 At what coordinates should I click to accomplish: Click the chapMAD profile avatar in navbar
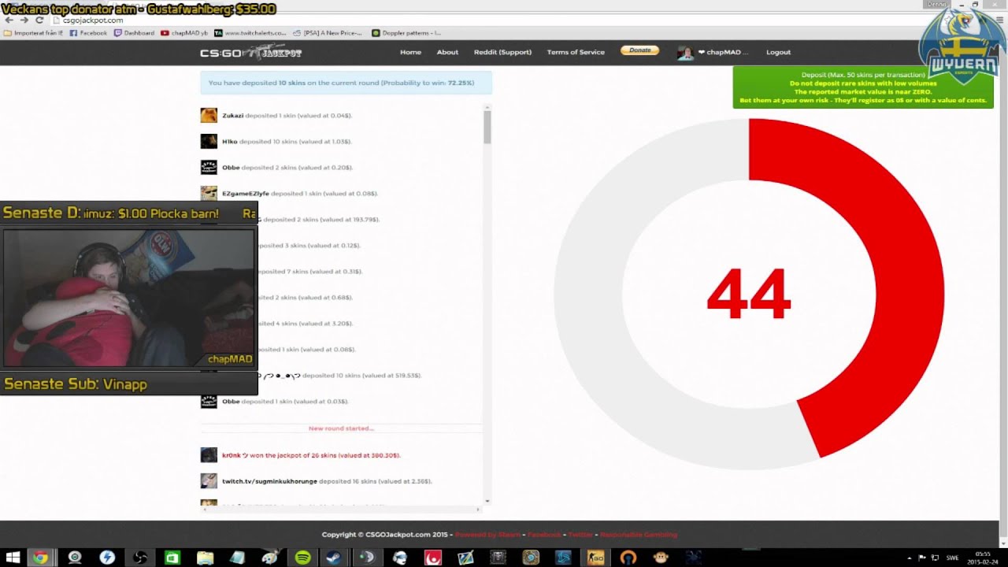(x=686, y=52)
